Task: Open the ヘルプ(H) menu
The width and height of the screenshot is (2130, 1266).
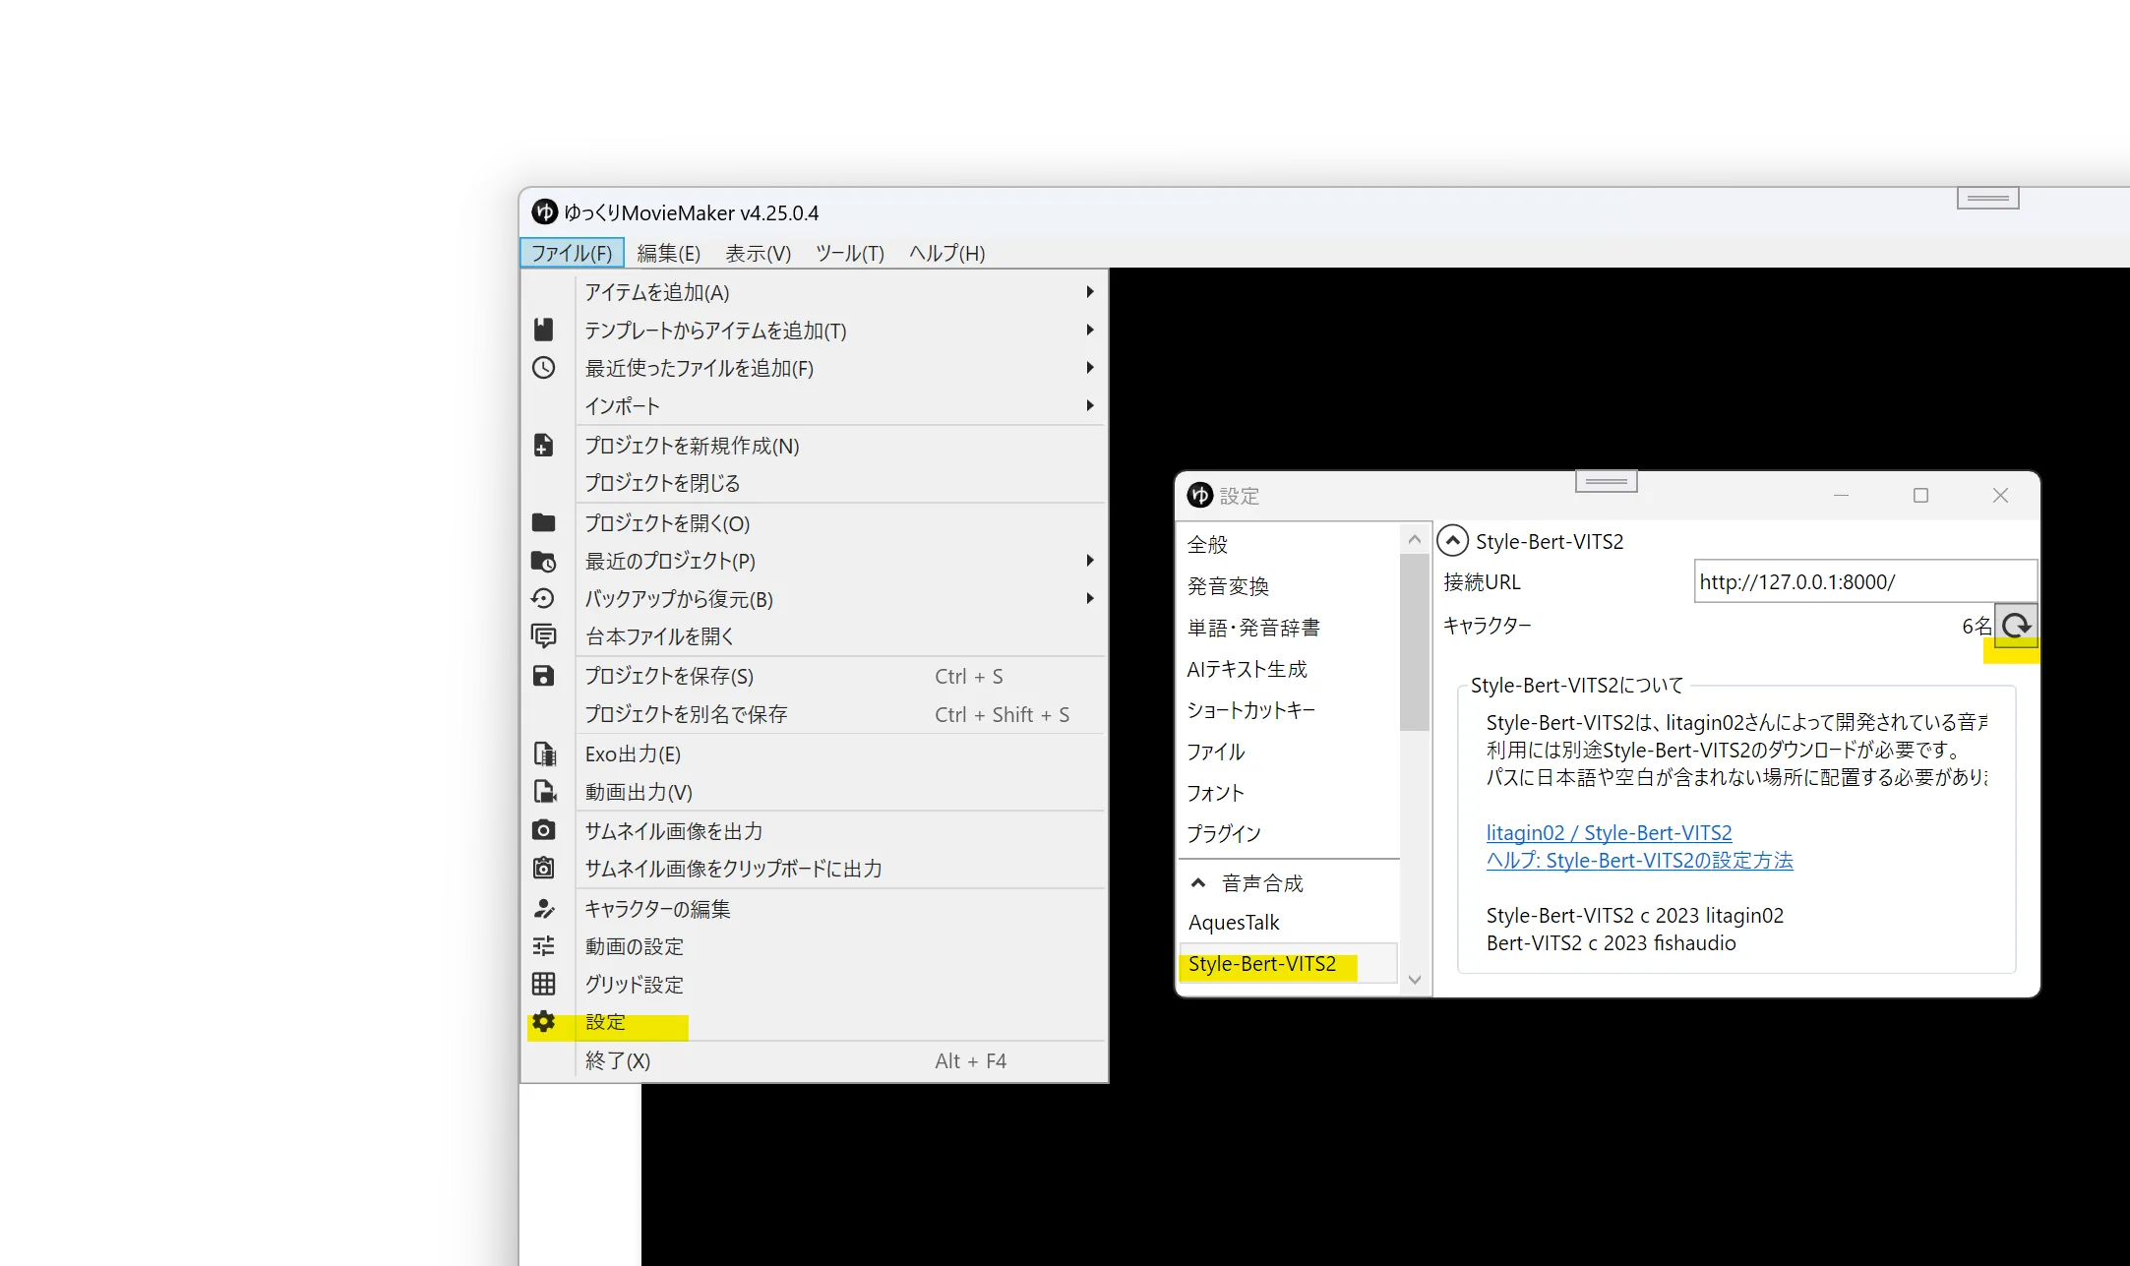Action: pyautogui.click(x=947, y=253)
